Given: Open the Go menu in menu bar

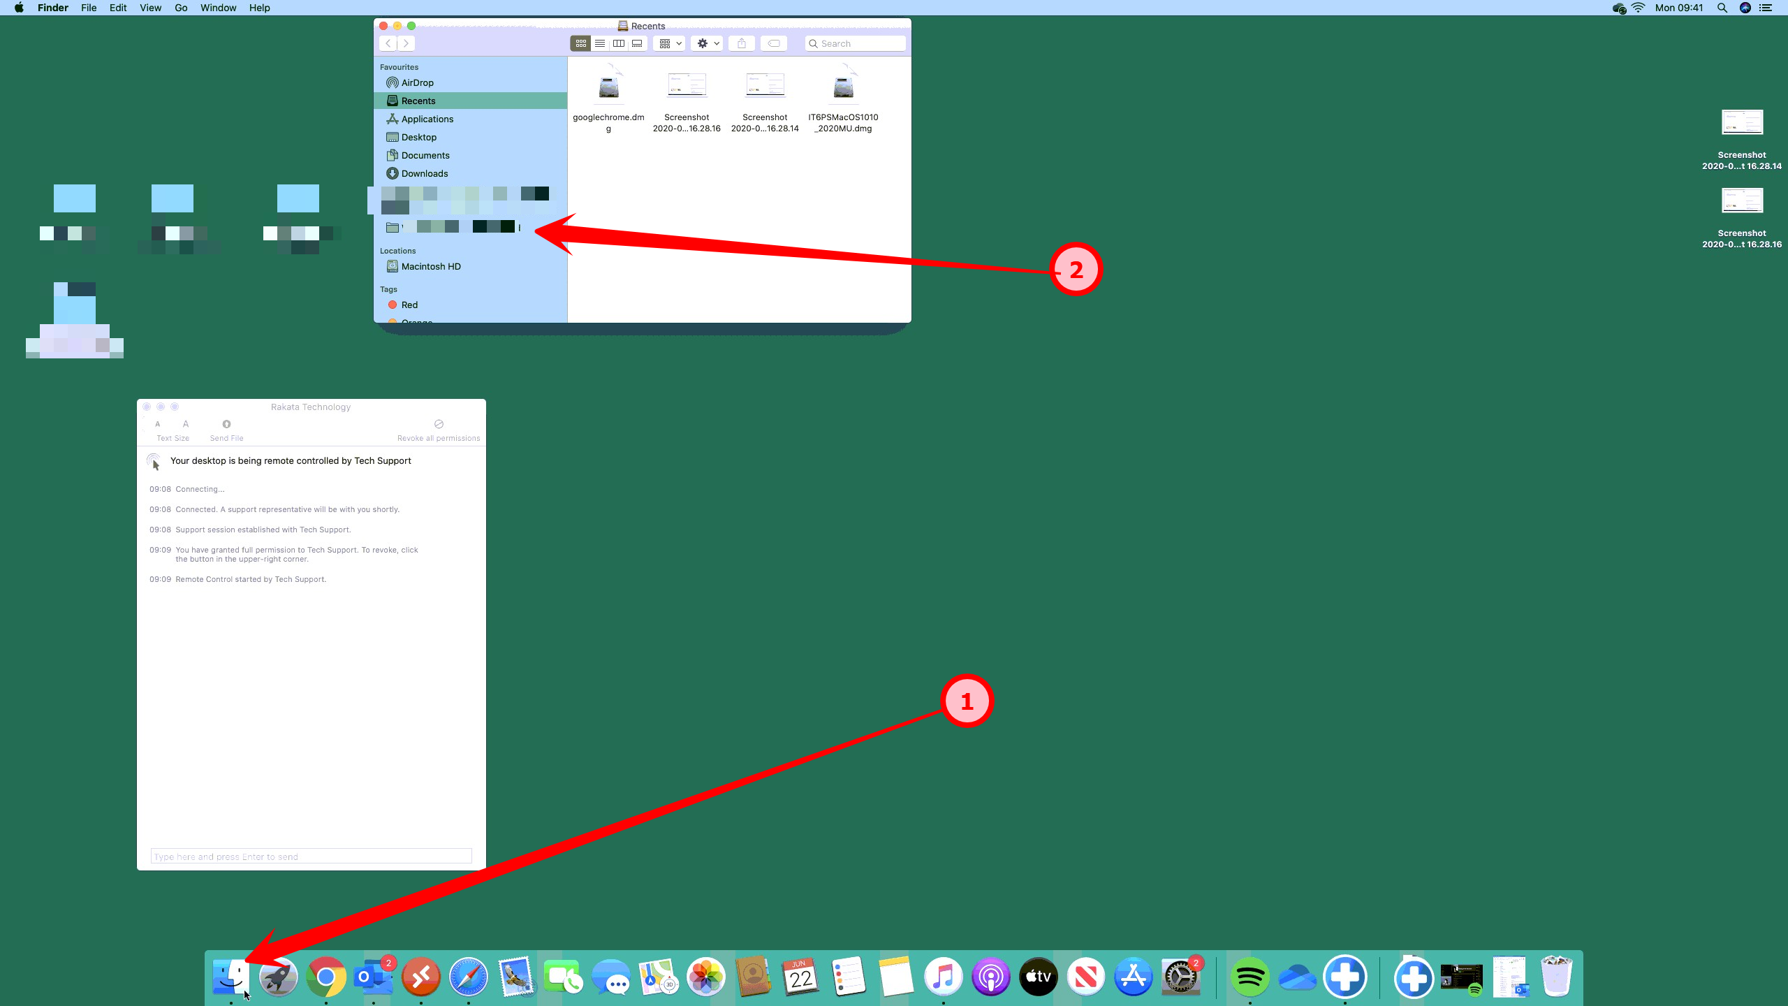Looking at the screenshot, I should [x=181, y=8].
